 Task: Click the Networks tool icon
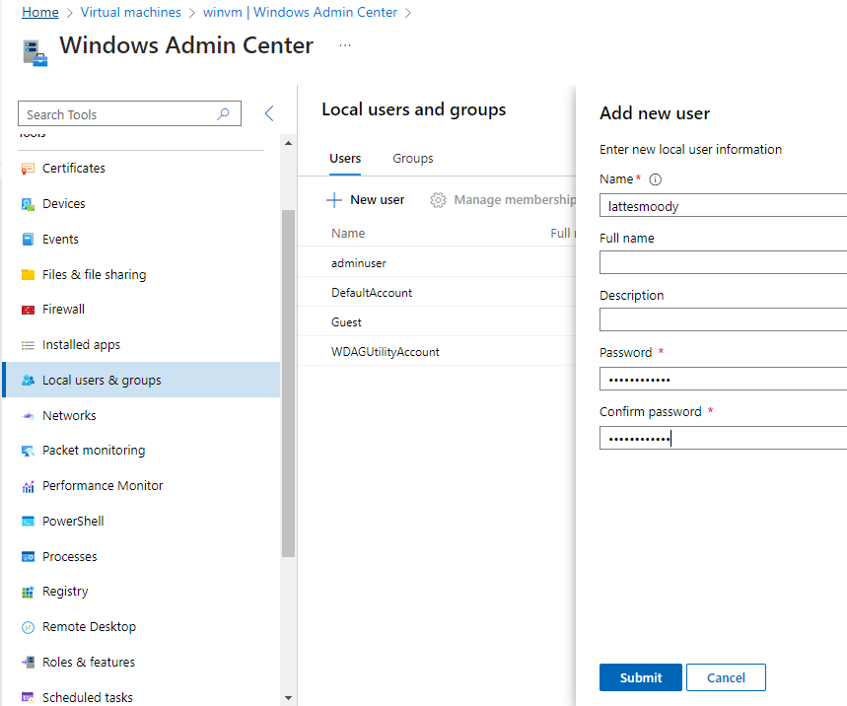pyautogui.click(x=28, y=416)
